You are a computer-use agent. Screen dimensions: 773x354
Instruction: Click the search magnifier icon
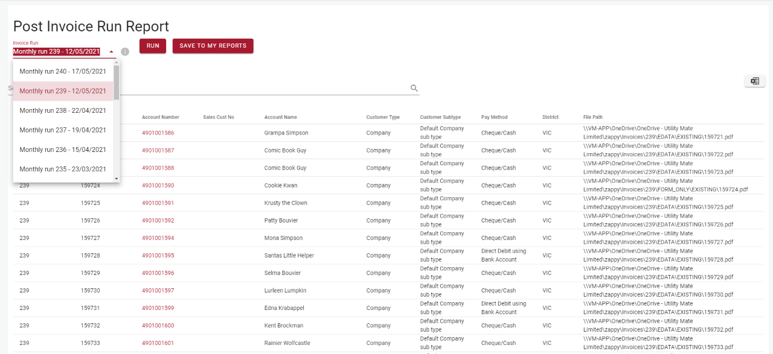tap(414, 87)
